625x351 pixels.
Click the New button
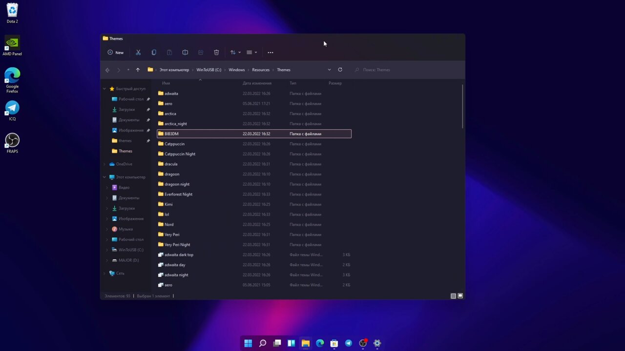[x=116, y=52]
